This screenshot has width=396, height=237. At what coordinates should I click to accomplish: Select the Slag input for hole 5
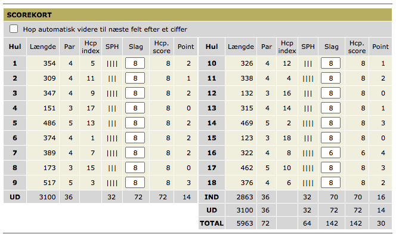[135, 123]
